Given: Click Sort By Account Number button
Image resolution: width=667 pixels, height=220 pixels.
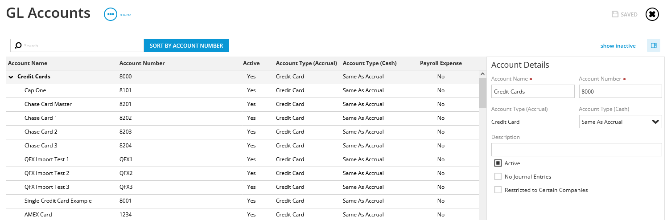Looking at the screenshot, I should (x=186, y=45).
